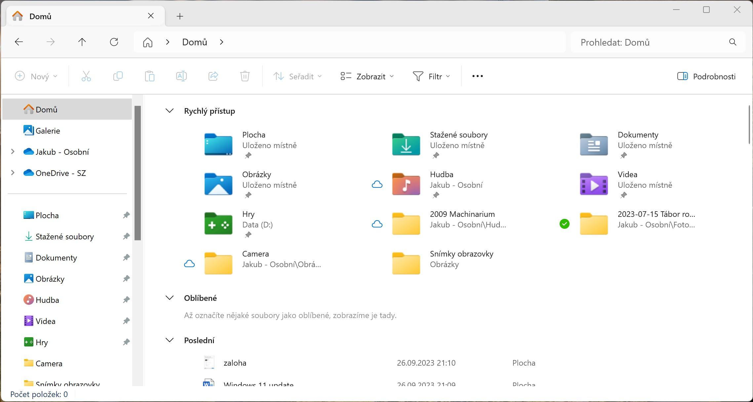Unpin Stažené soubory in the sidebar

coord(126,236)
